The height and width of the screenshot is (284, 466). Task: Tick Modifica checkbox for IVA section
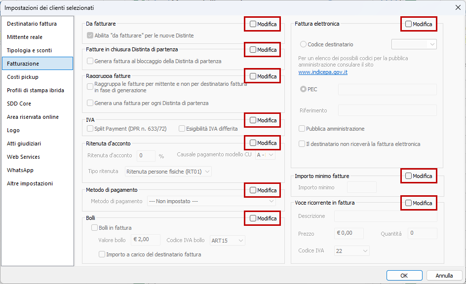point(253,120)
